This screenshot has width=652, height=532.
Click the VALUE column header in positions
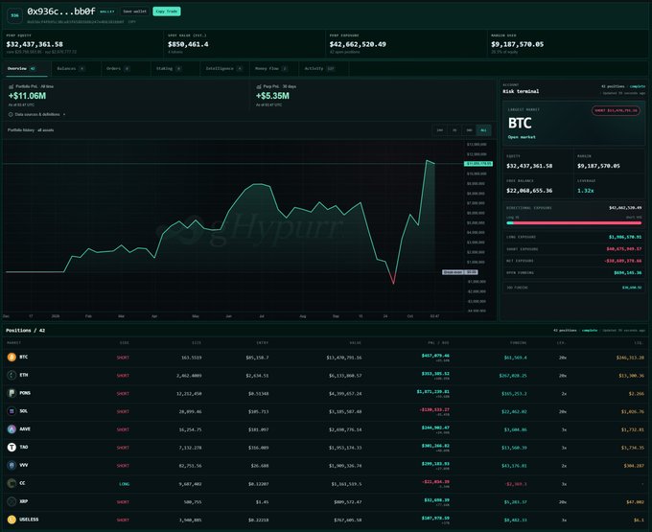click(356, 343)
